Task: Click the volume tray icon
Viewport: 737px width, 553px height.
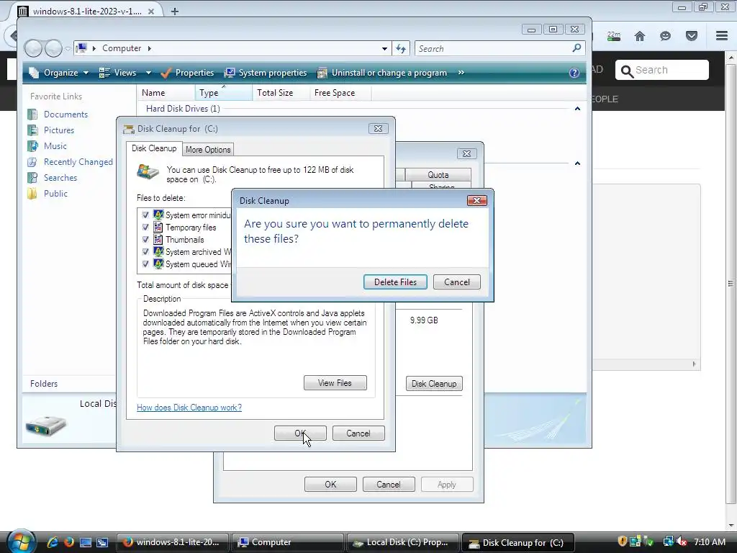Action: (x=681, y=541)
